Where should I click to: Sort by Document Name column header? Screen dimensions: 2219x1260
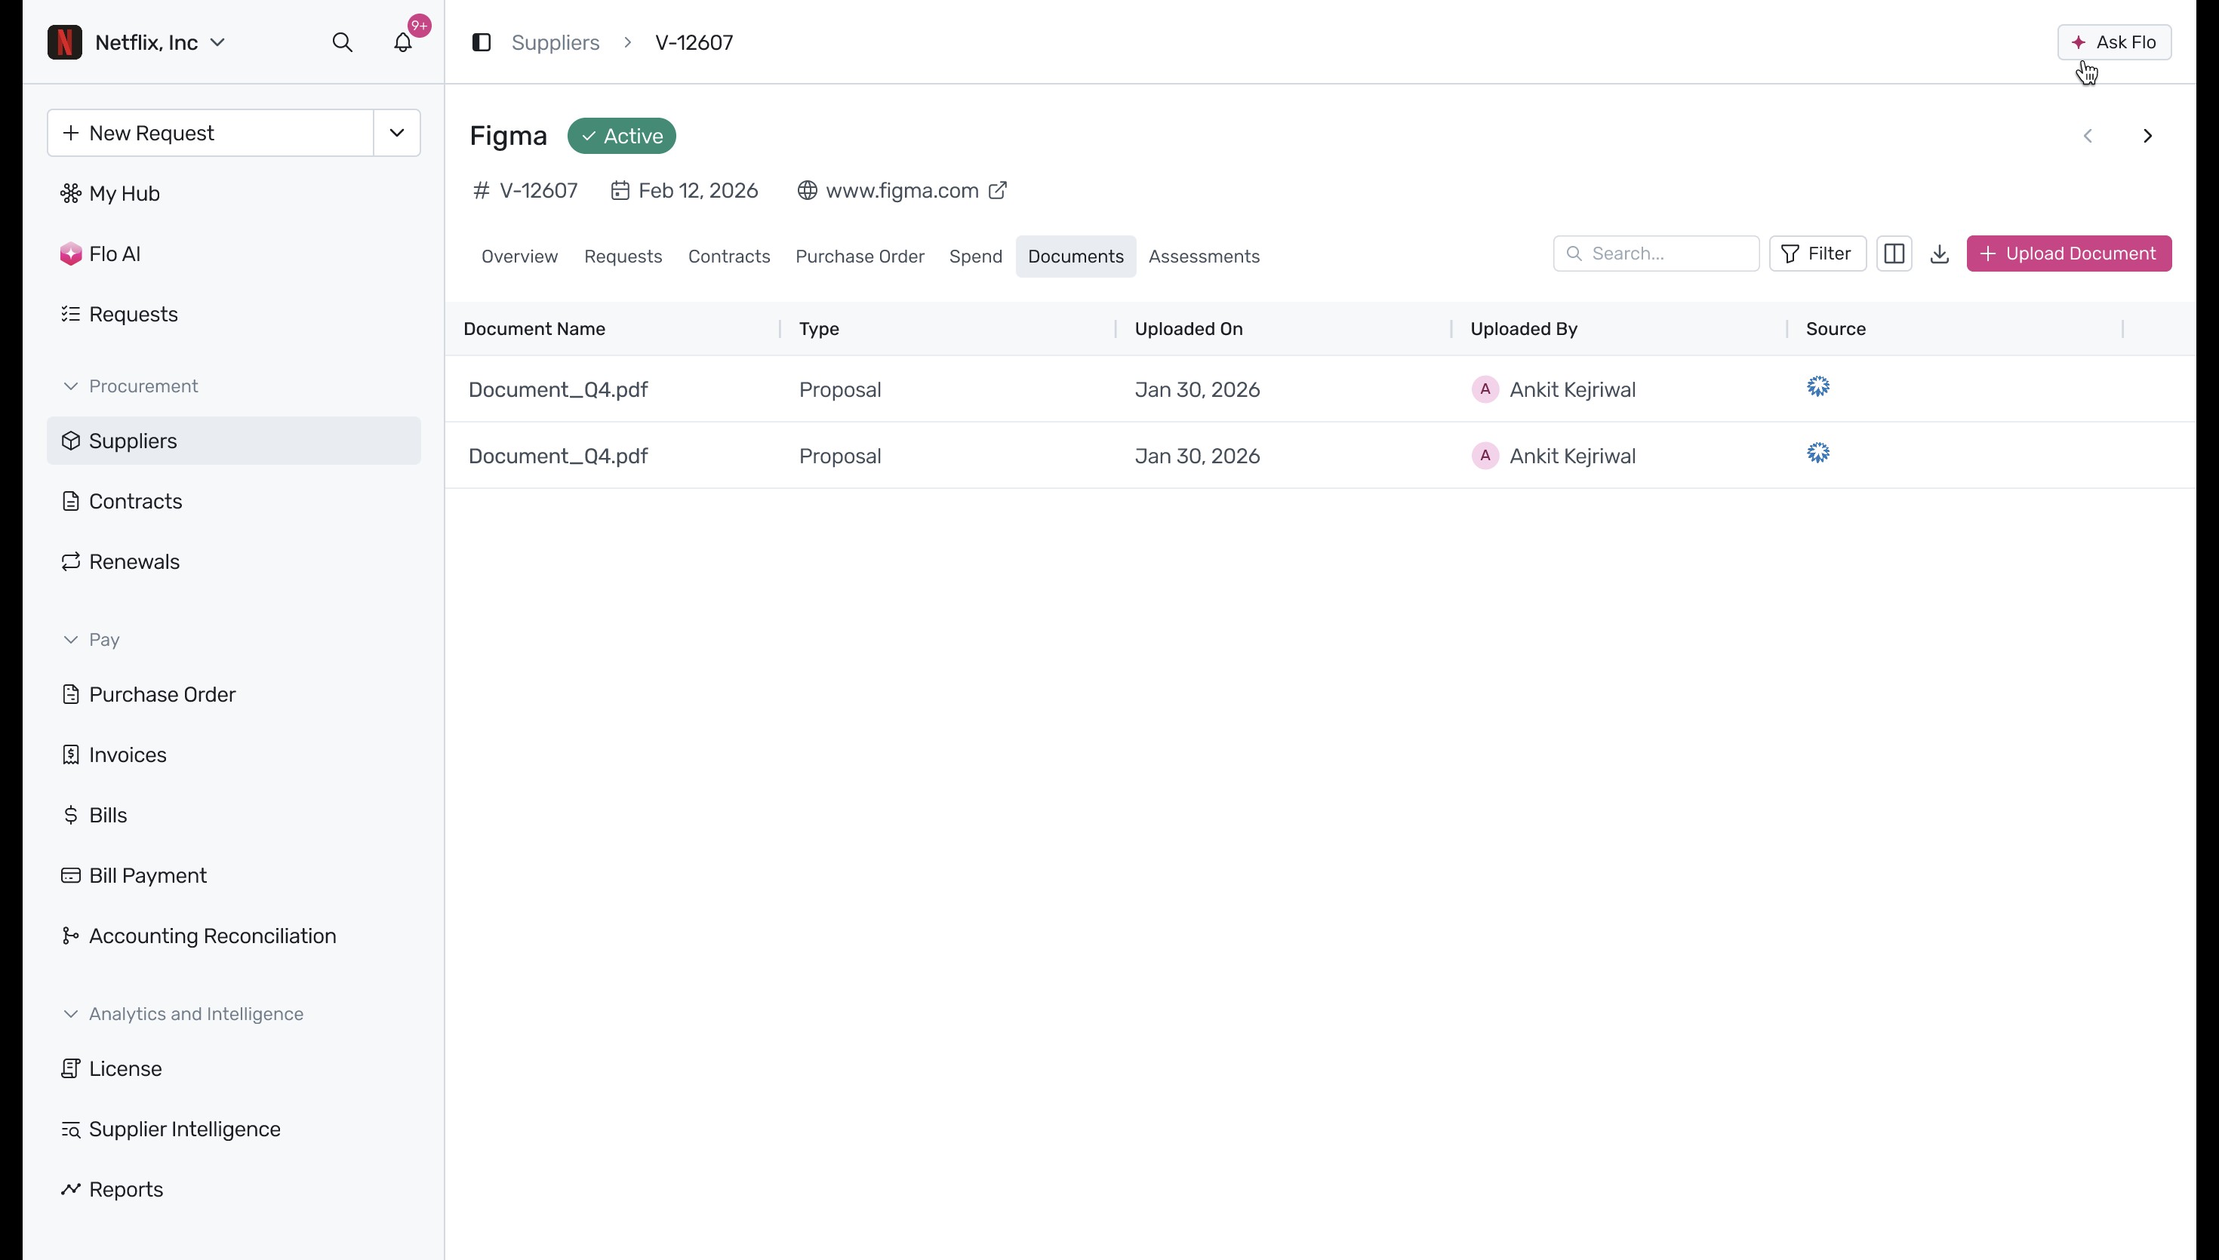click(534, 329)
